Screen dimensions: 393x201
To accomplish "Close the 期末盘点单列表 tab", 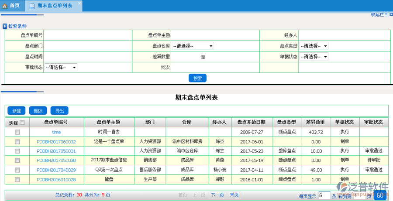I will (x=79, y=3).
